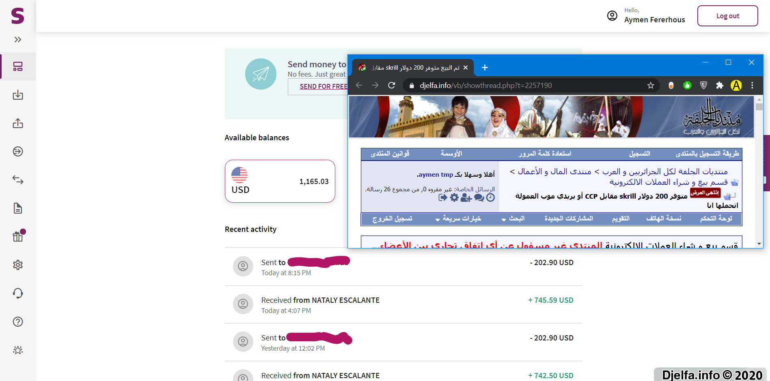Open Received from NATALY ESCALANTE +745.59 USD
Viewport: 770px width, 381px height.
[x=403, y=304]
